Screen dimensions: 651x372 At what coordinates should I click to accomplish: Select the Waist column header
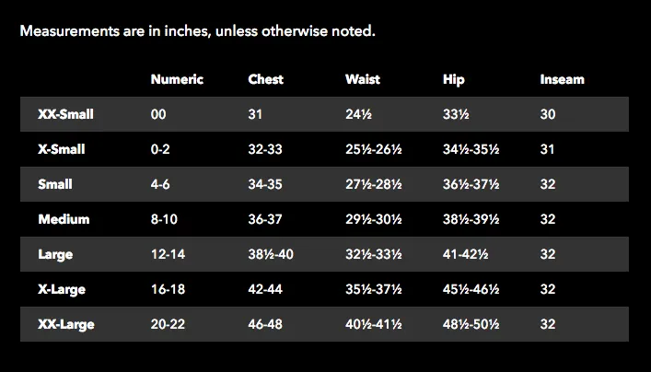[363, 79]
